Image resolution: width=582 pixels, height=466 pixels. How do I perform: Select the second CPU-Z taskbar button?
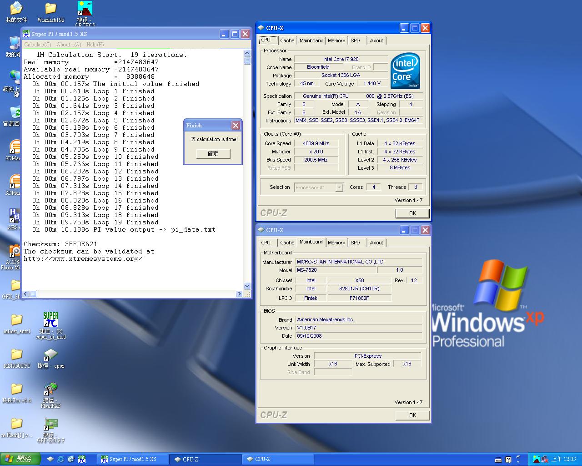coord(278,459)
